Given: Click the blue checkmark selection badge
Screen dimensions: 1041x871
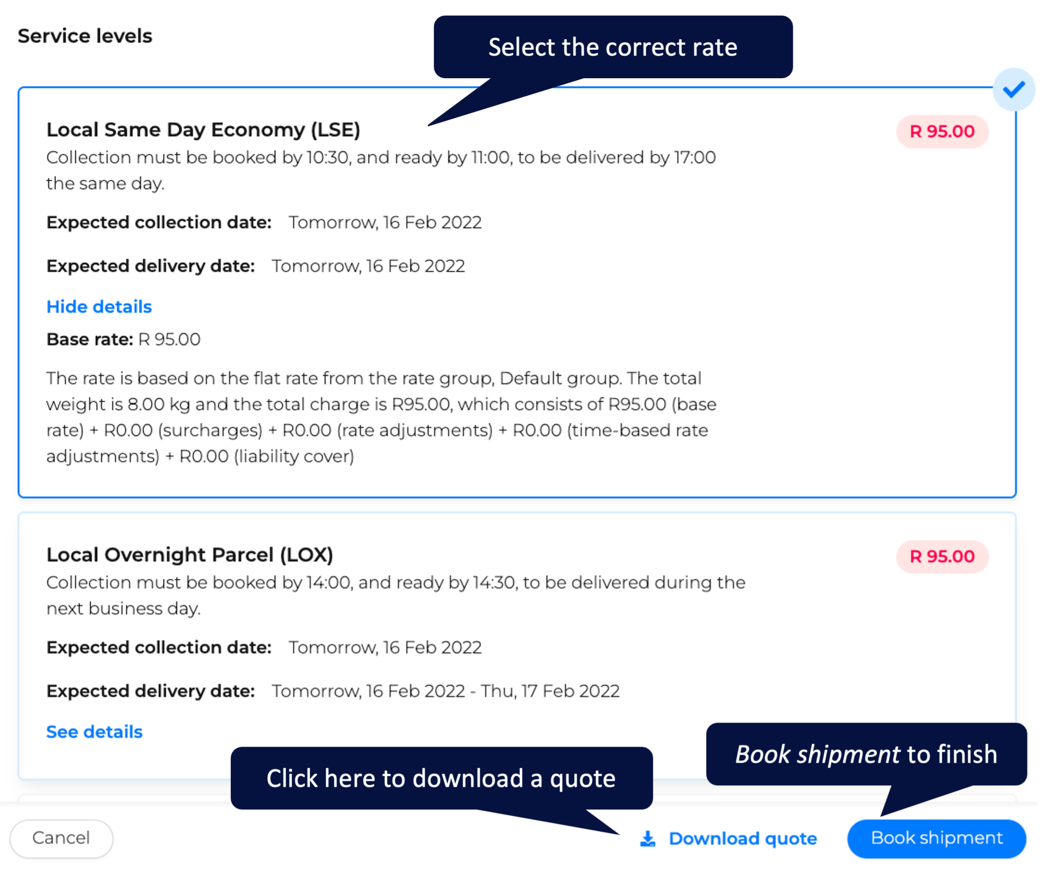Looking at the screenshot, I should tap(1013, 89).
